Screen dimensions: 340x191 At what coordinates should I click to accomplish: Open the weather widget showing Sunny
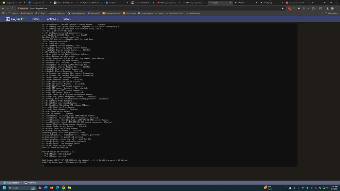click(268, 188)
